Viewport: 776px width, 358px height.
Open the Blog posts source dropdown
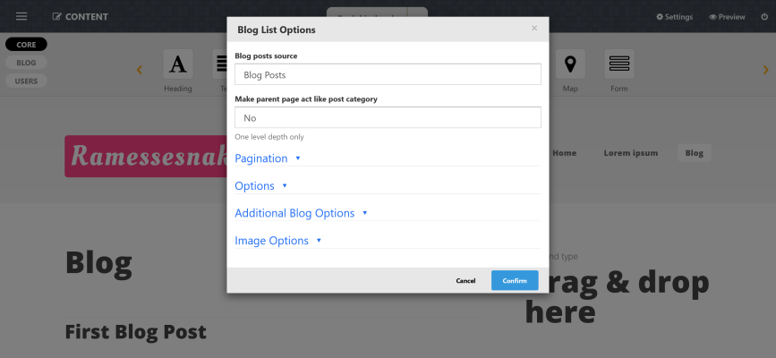click(388, 75)
